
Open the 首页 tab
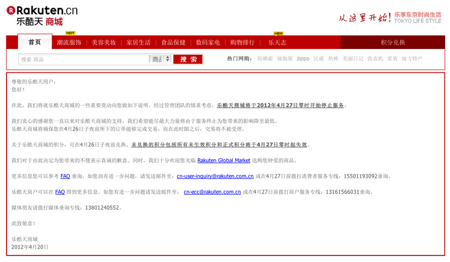[x=35, y=42]
